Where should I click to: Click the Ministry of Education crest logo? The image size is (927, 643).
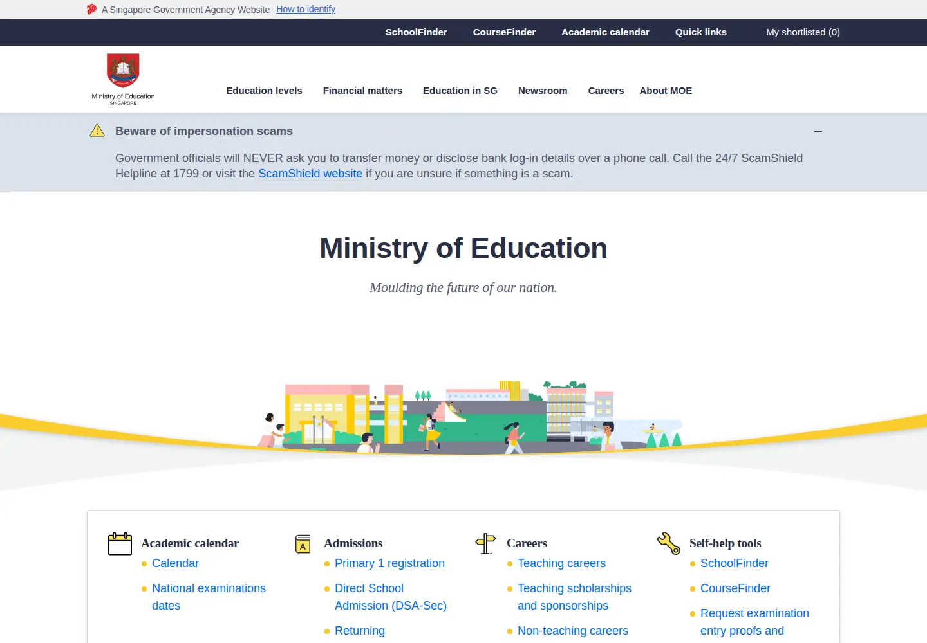click(123, 79)
